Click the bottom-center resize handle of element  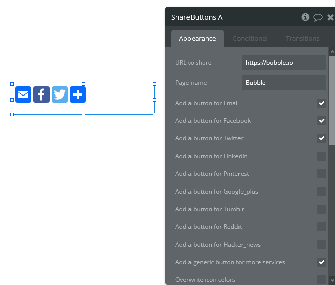click(x=83, y=115)
